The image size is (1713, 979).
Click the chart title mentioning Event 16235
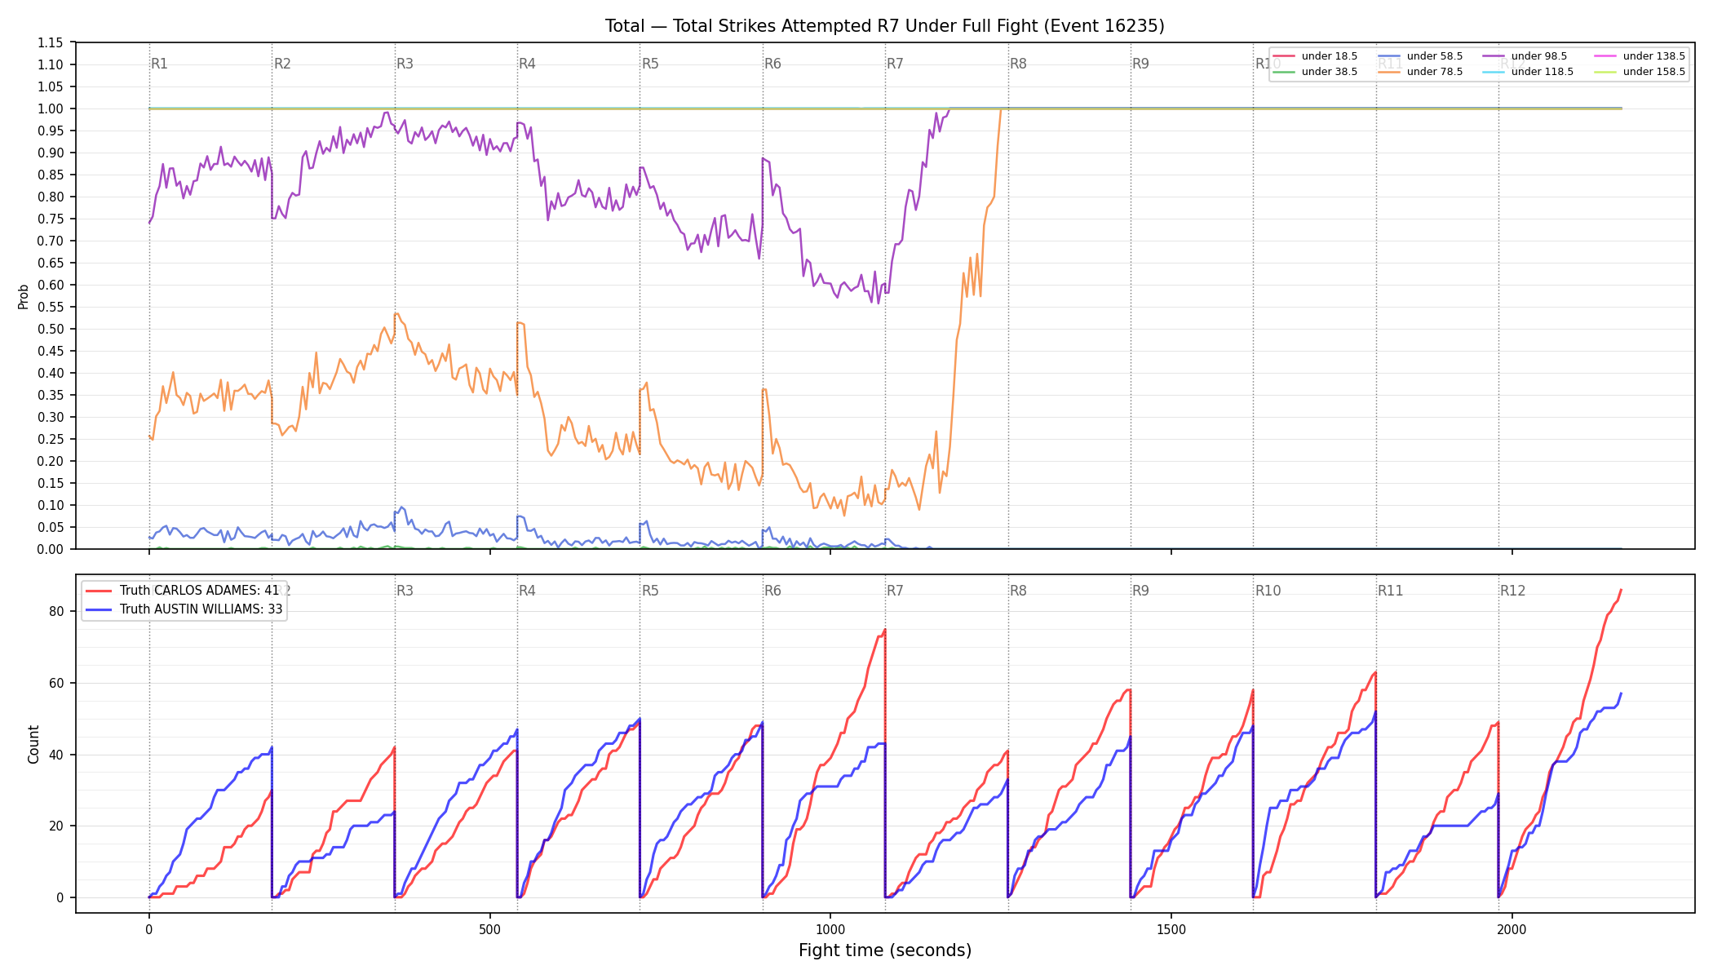click(x=884, y=26)
